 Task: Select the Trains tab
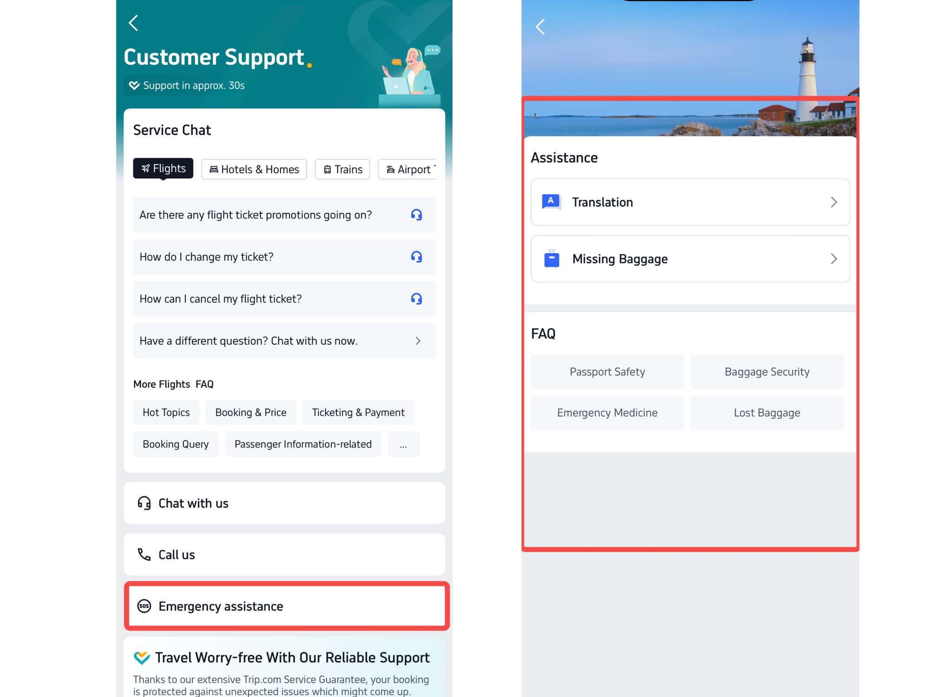coord(342,170)
